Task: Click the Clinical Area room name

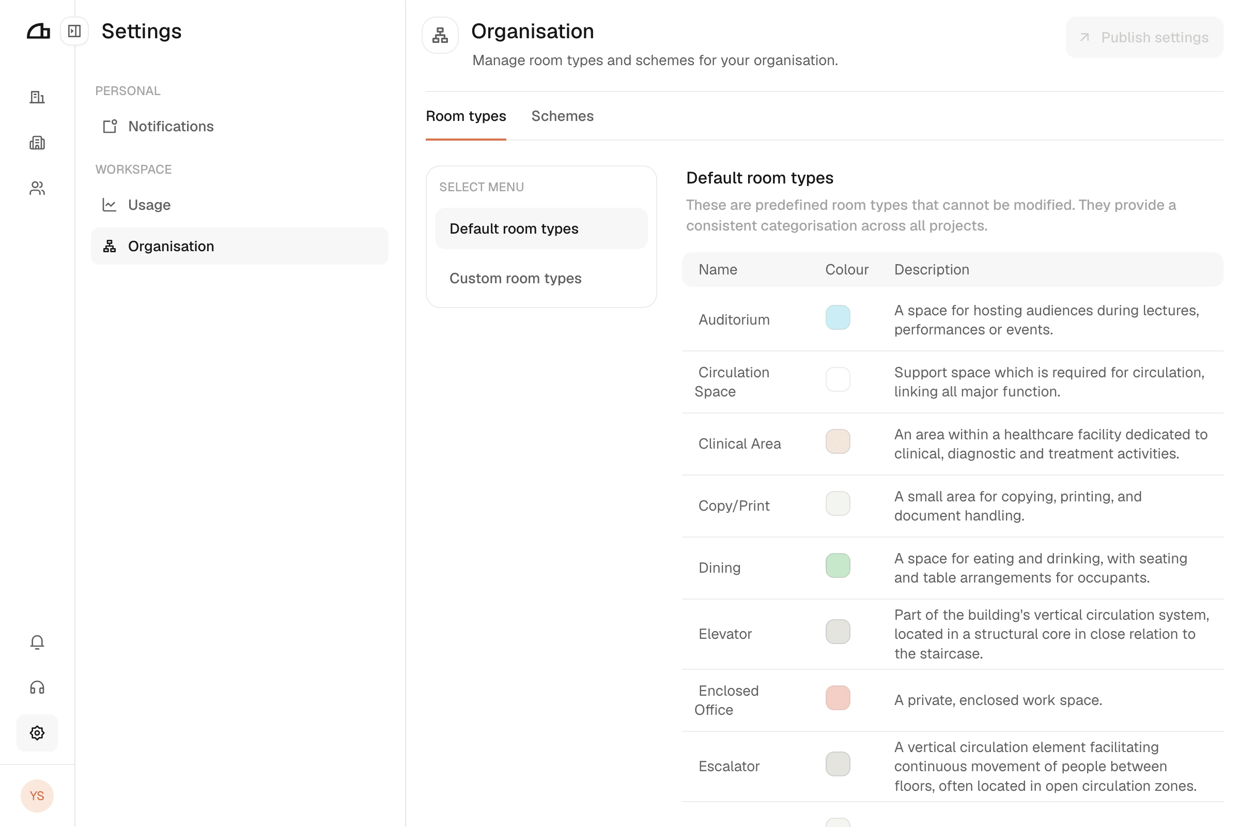Action: click(x=740, y=443)
